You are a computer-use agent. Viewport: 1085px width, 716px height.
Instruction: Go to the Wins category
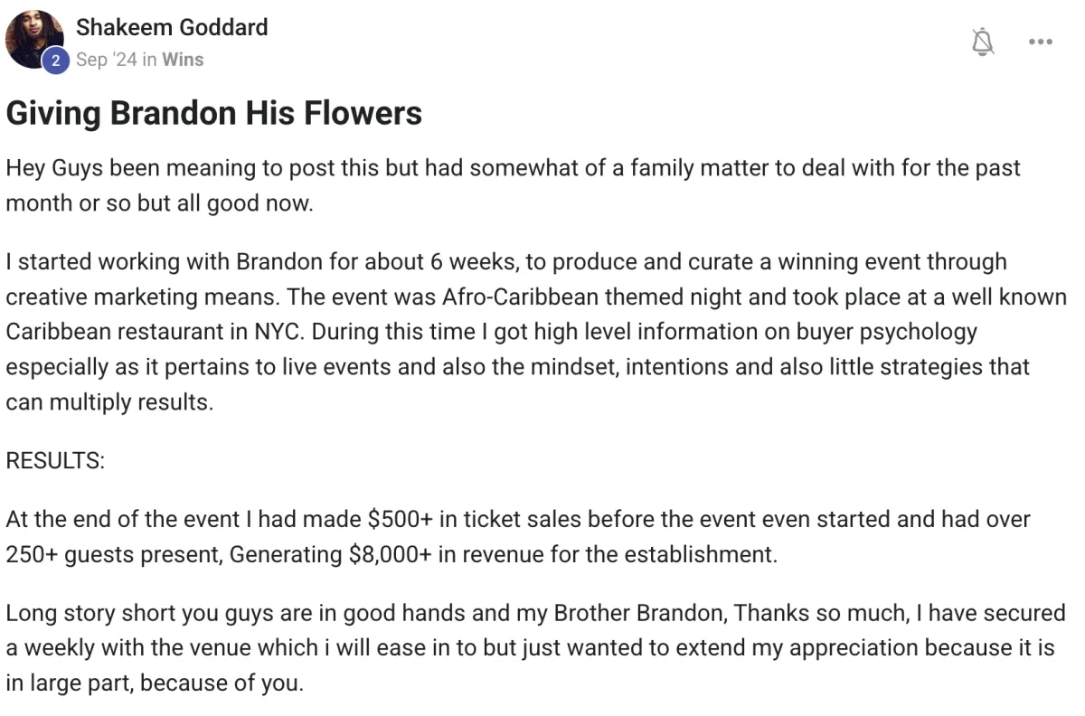183,60
